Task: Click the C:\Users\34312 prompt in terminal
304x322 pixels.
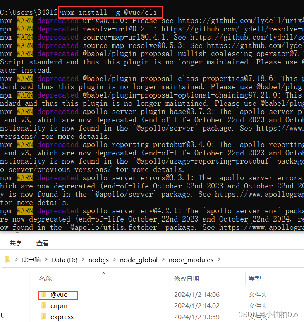Action: click(29, 12)
